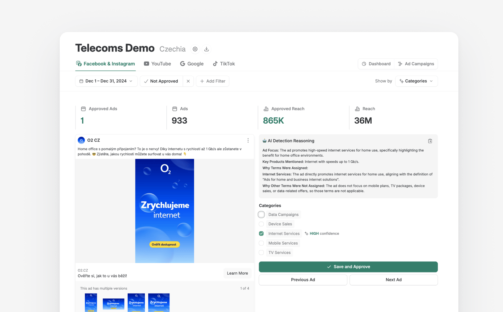Check the Device Sales category

point(261,224)
